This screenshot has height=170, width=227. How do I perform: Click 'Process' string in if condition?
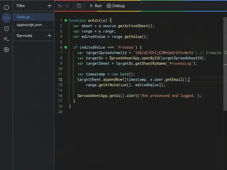[x=125, y=47]
